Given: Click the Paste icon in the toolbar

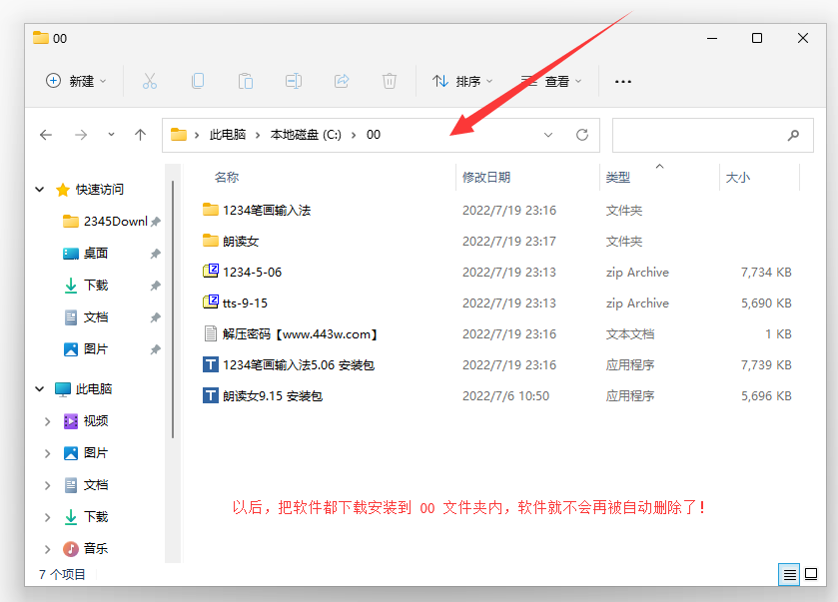Looking at the screenshot, I should tap(246, 81).
